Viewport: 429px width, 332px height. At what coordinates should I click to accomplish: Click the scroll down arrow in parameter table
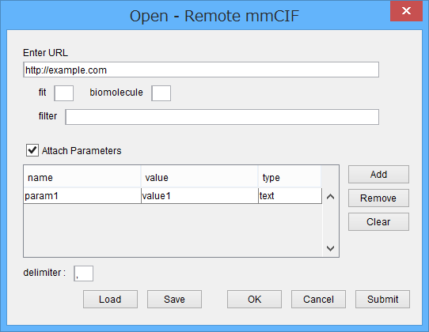click(x=331, y=248)
